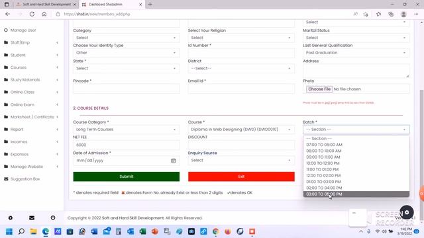Viewport: 424px width, 238px height.
Task: Click the Pincode input field
Action: pos(127,89)
